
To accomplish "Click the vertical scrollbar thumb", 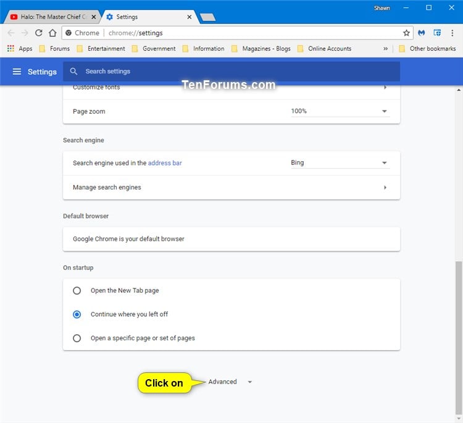I will click(458, 338).
